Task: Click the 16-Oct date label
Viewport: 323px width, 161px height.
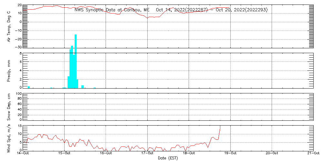Action: coord(106,153)
